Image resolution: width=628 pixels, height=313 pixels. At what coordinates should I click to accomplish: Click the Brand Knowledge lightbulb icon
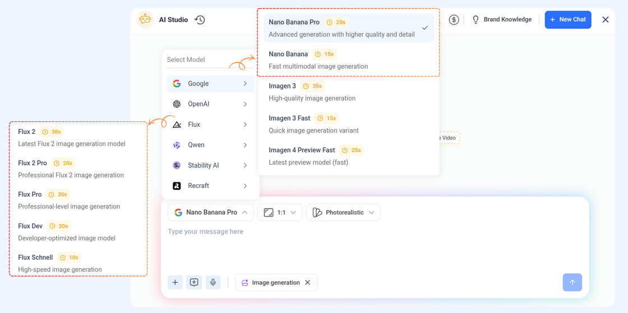475,20
